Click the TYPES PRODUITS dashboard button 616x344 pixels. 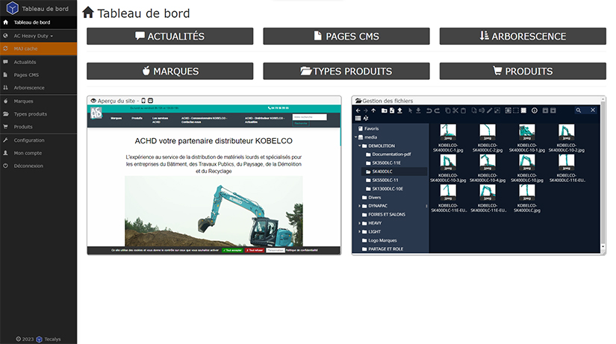coord(346,71)
